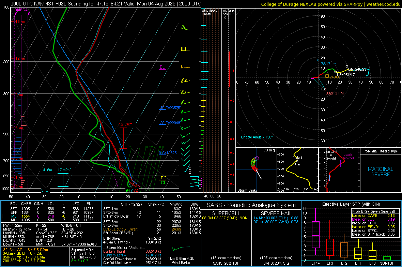Click the SARS: 28% TOR text

(x=226, y=263)
